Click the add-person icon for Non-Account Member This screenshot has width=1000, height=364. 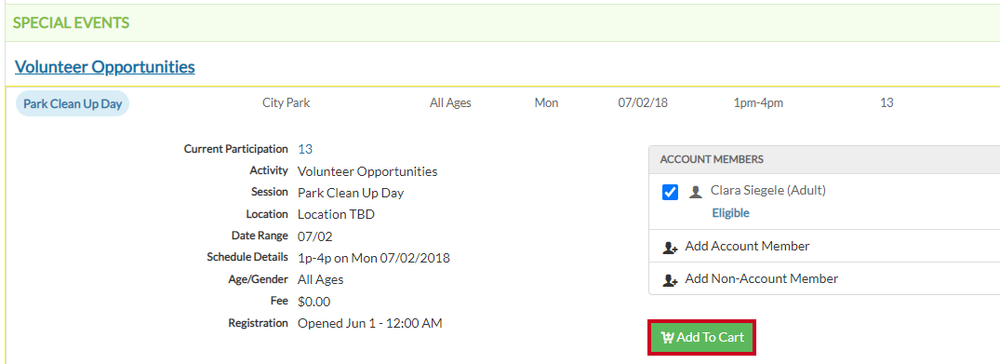(x=670, y=279)
